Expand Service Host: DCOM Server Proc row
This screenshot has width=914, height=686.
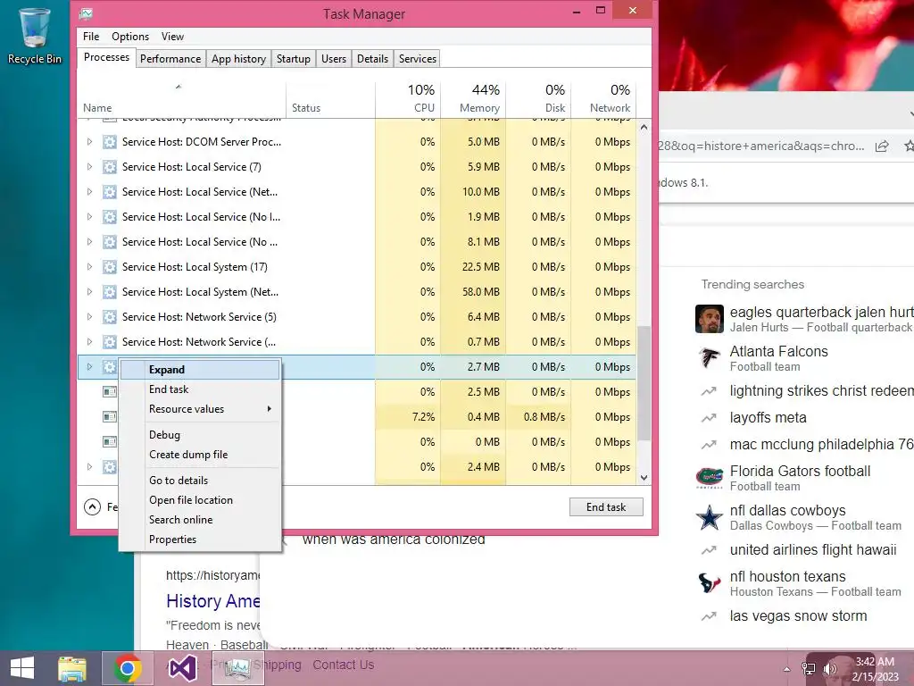pyautogui.click(x=89, y=142)
